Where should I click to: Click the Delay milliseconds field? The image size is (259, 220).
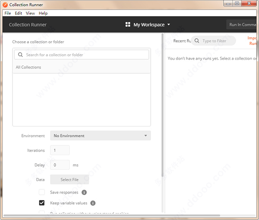point(60,165)
